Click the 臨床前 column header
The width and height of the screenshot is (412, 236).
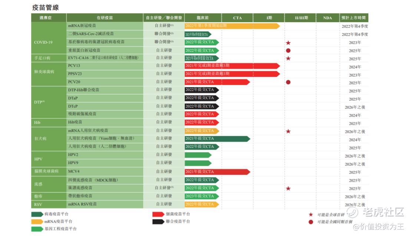tap(202, 18)
